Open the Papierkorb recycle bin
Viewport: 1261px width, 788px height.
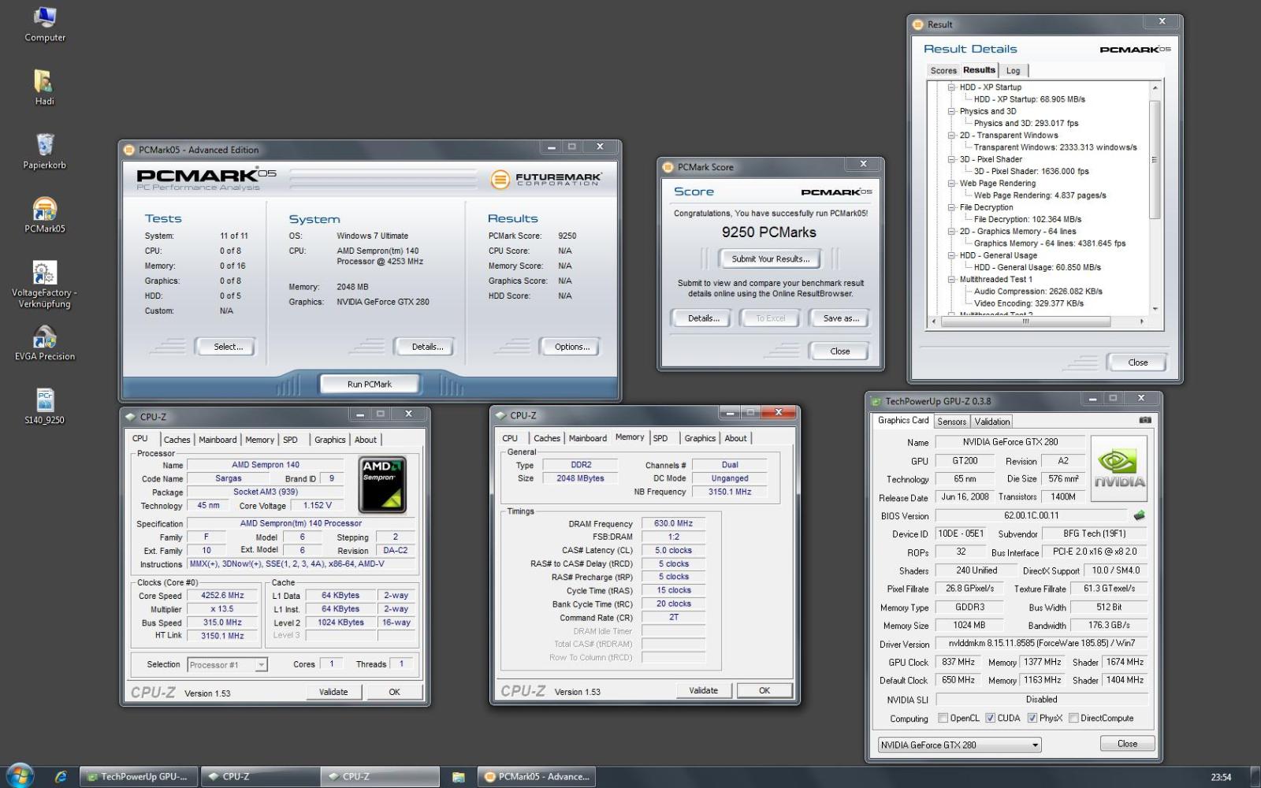[45, 151]
